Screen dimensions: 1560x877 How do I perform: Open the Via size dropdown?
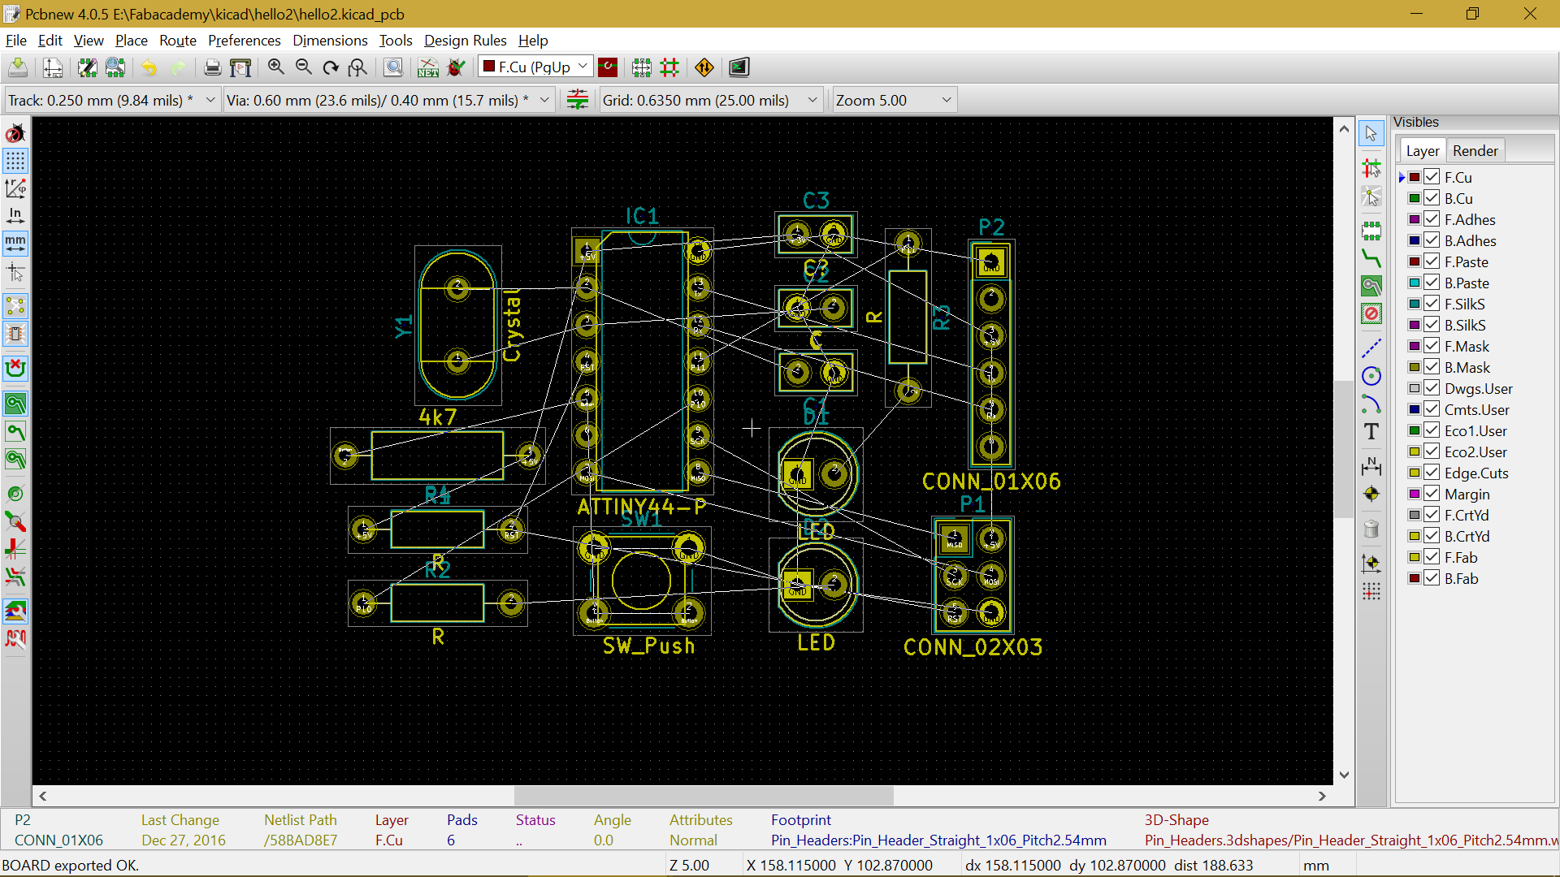click(x=388, y=100)
